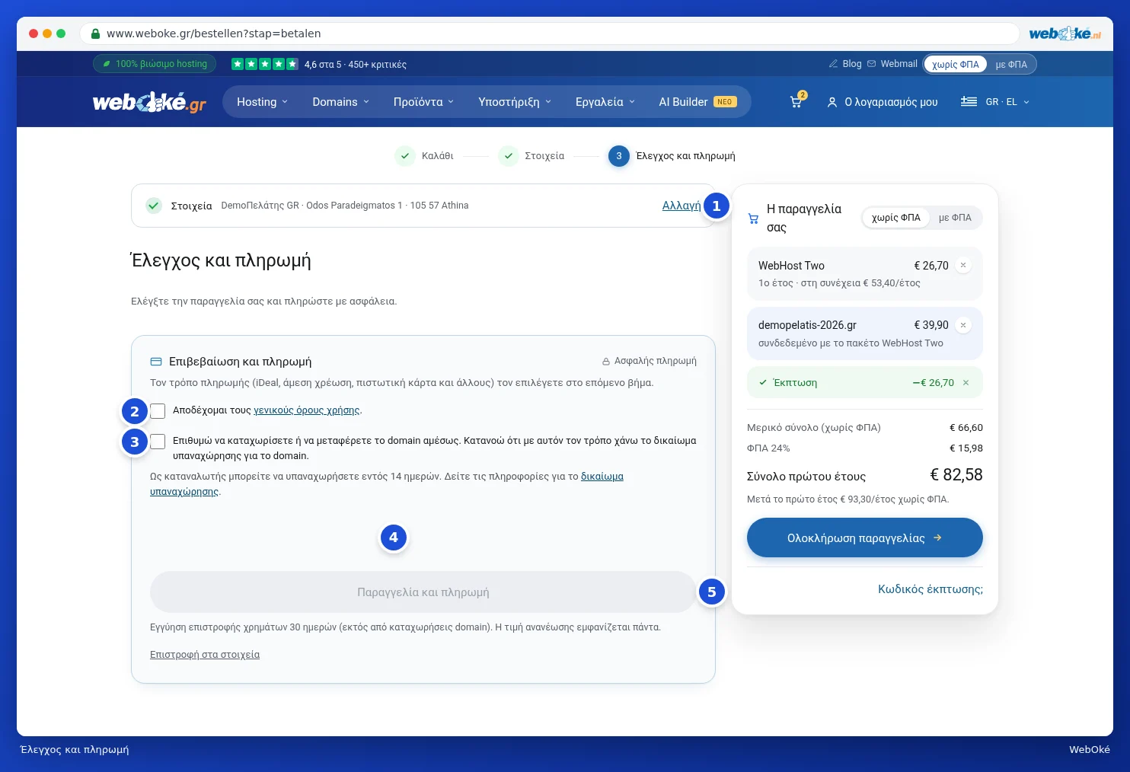Go to Ο λογαριασμός μου
The height and width of the screenshot is (772, 1130).
click(883, 102)
